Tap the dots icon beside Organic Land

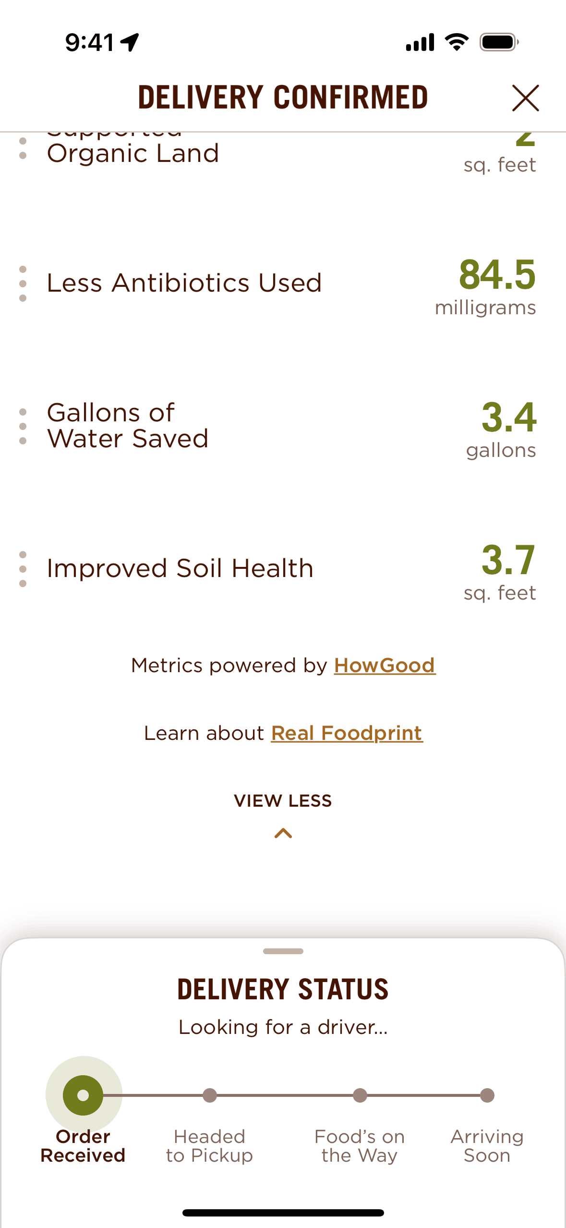pyautogui.click(x=23, y=148)
